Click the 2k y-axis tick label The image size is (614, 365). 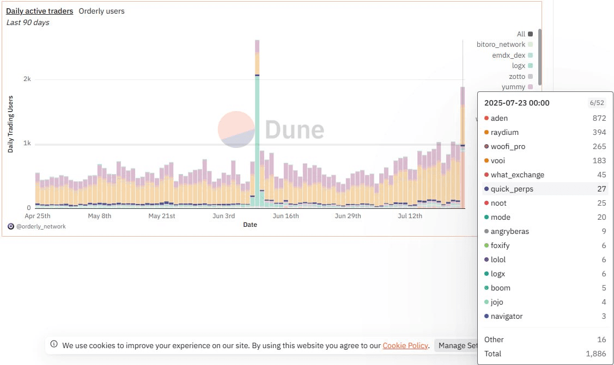27,79
